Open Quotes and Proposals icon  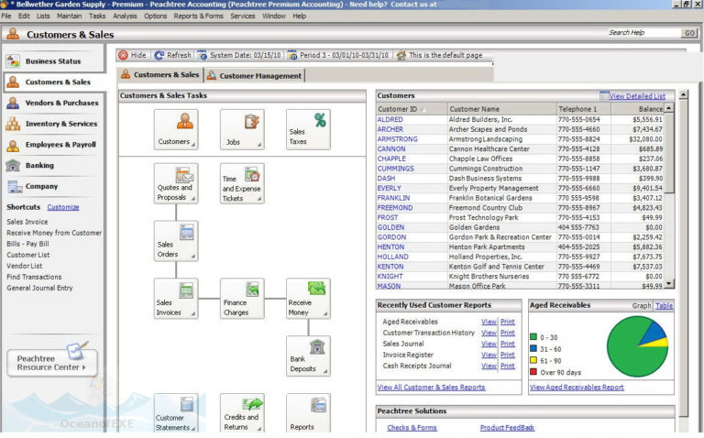tap(175, 184)
